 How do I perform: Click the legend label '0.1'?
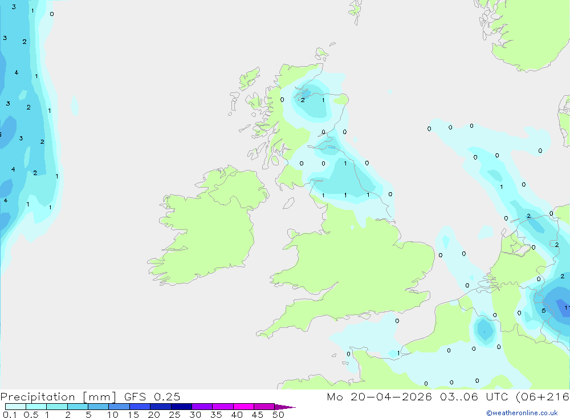10,415
